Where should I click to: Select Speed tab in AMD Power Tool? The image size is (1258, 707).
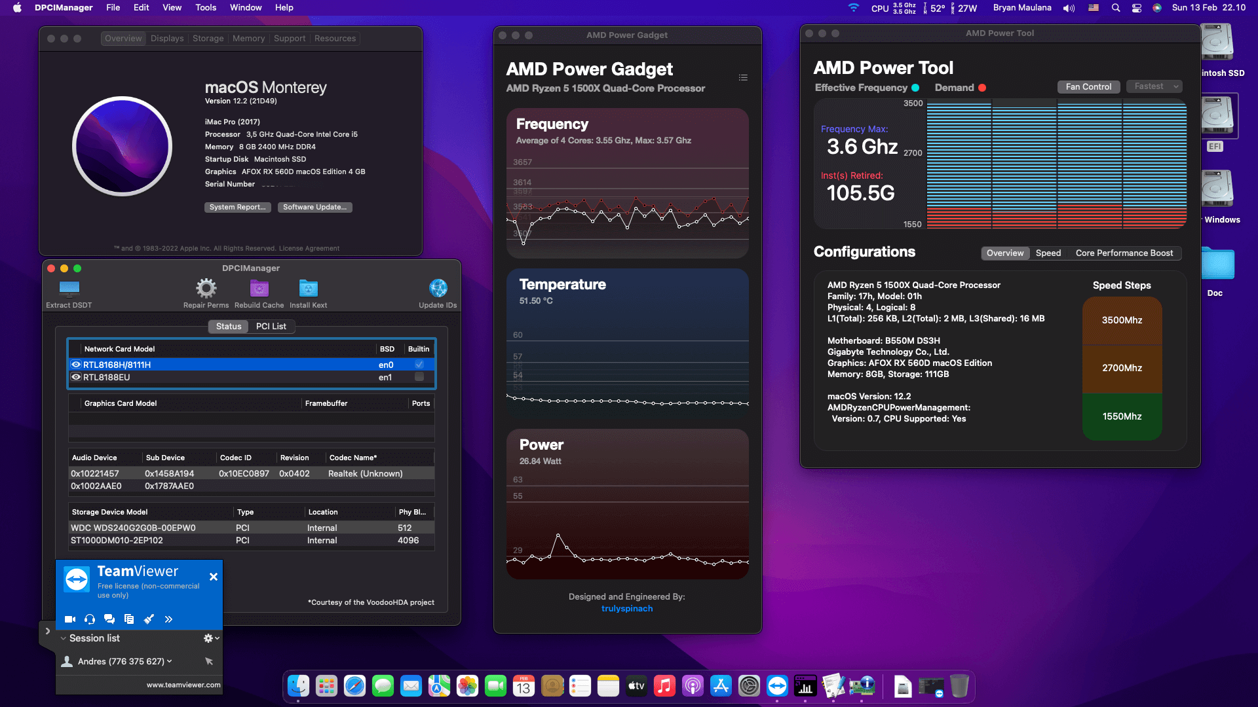[1048, 253]
